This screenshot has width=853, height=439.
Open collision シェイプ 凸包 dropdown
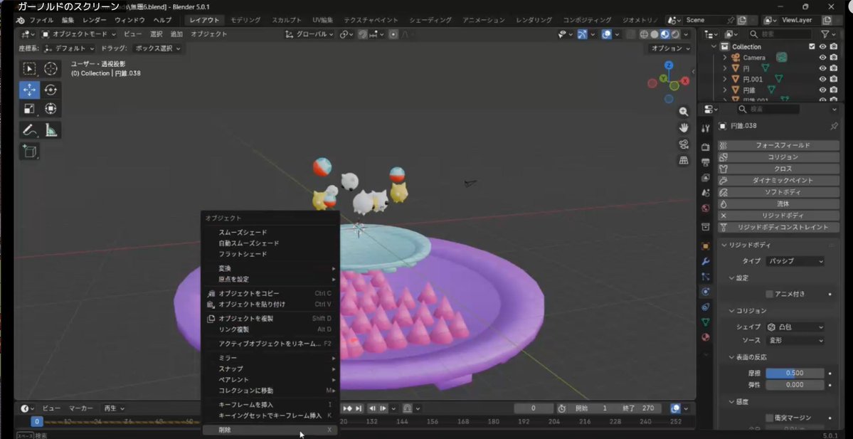(795, 327)
